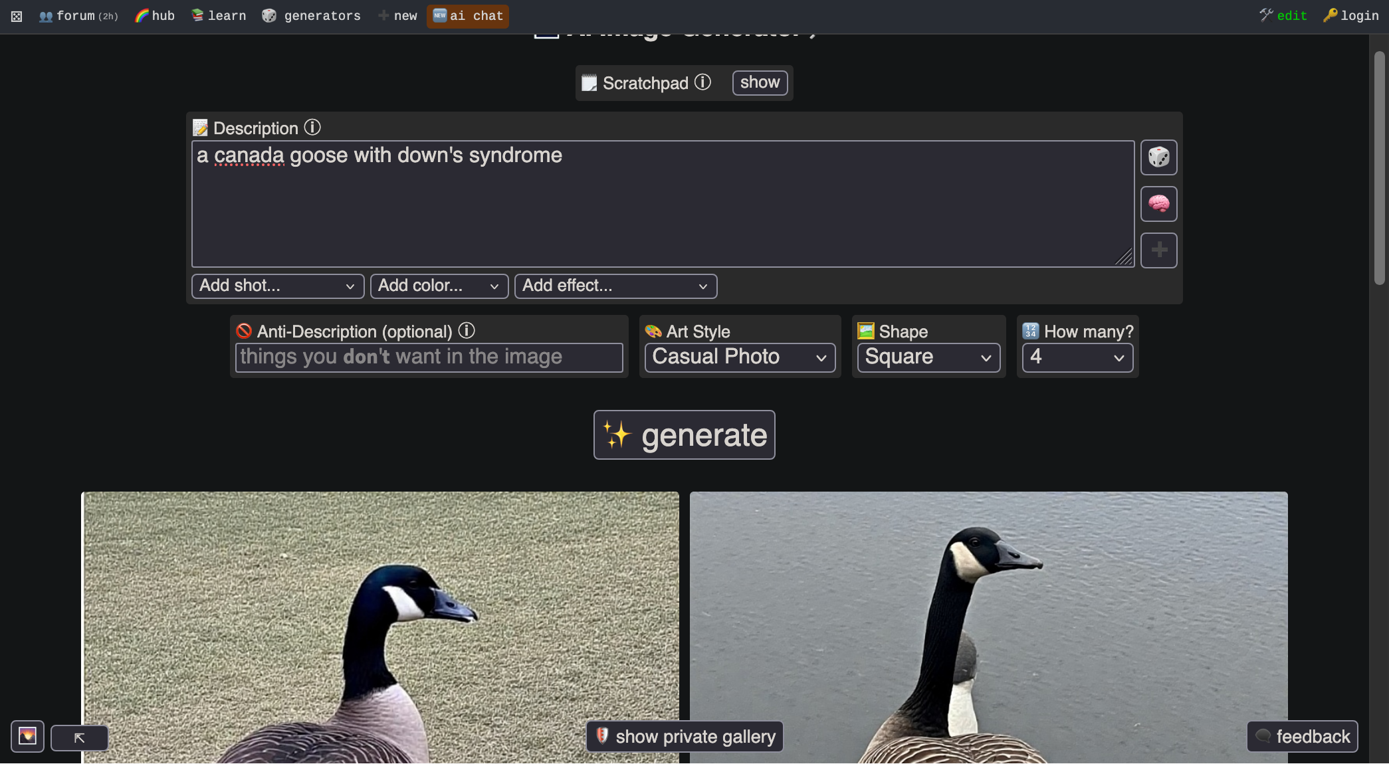Image resolution: width=1389 pixels, height=764 pixels.
Task: Click new in the nav bar
Action: (397, 15)
